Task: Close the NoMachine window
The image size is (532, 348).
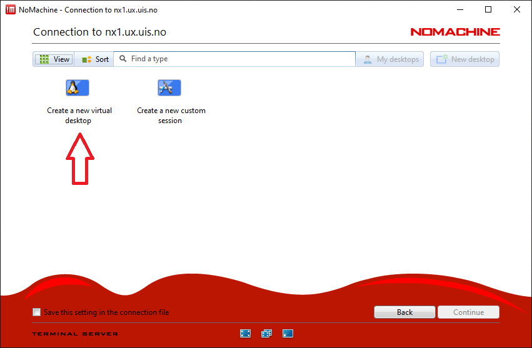Action: 517,9
